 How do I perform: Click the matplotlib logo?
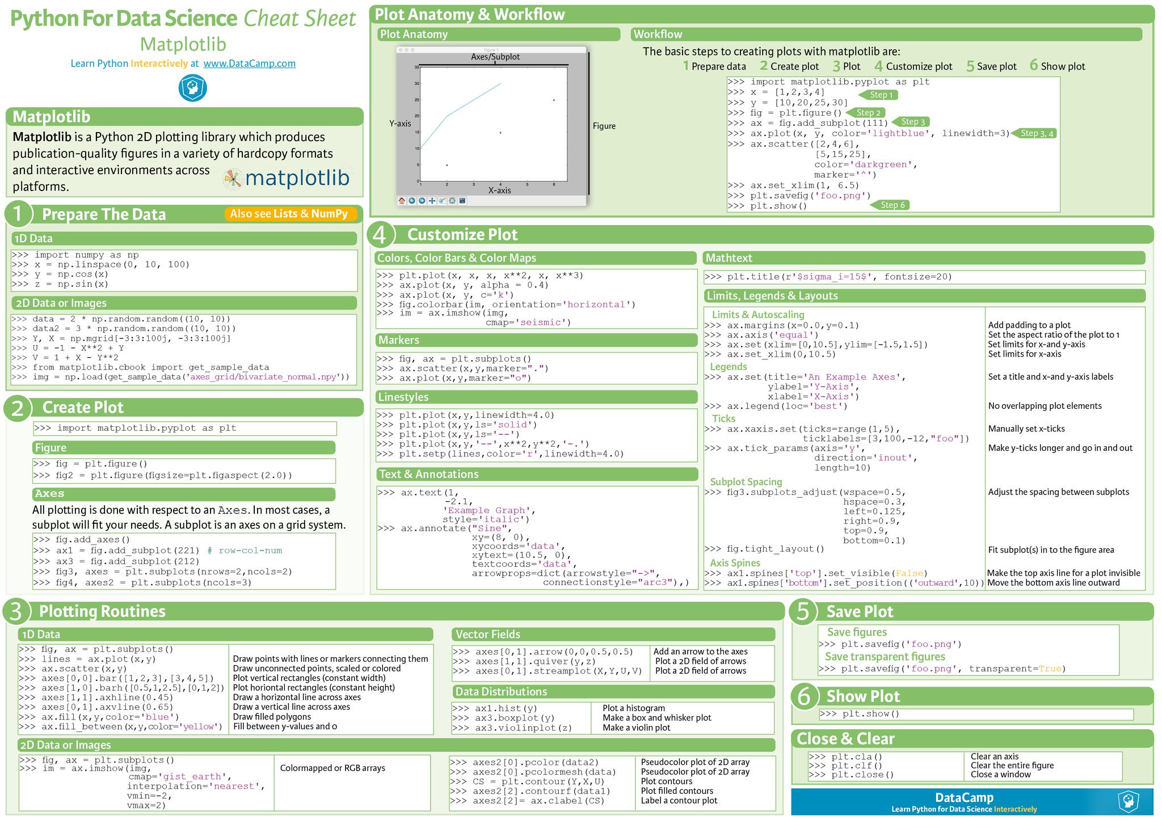[287, 178]
